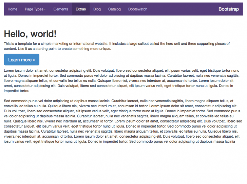Click the Bootswatch nav link
The height and width of the screenshot is (184, 247).
[138, 9]
